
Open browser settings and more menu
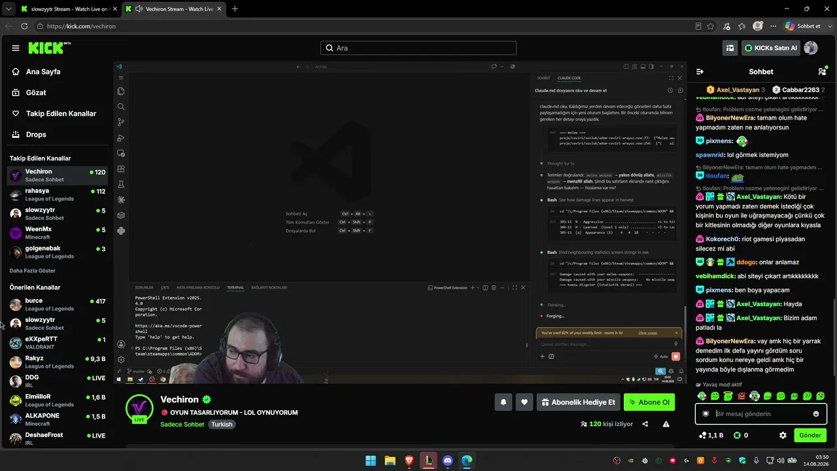coord(774,26)
